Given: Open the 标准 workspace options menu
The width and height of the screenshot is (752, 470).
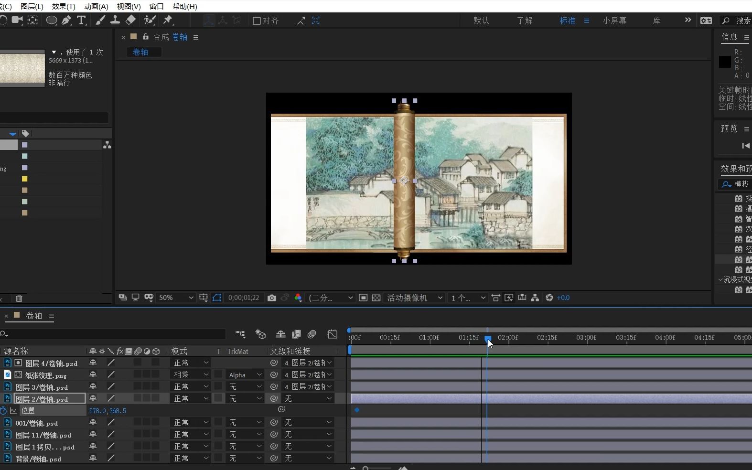Looking at the screenshot, I should (x=587, y=21).
